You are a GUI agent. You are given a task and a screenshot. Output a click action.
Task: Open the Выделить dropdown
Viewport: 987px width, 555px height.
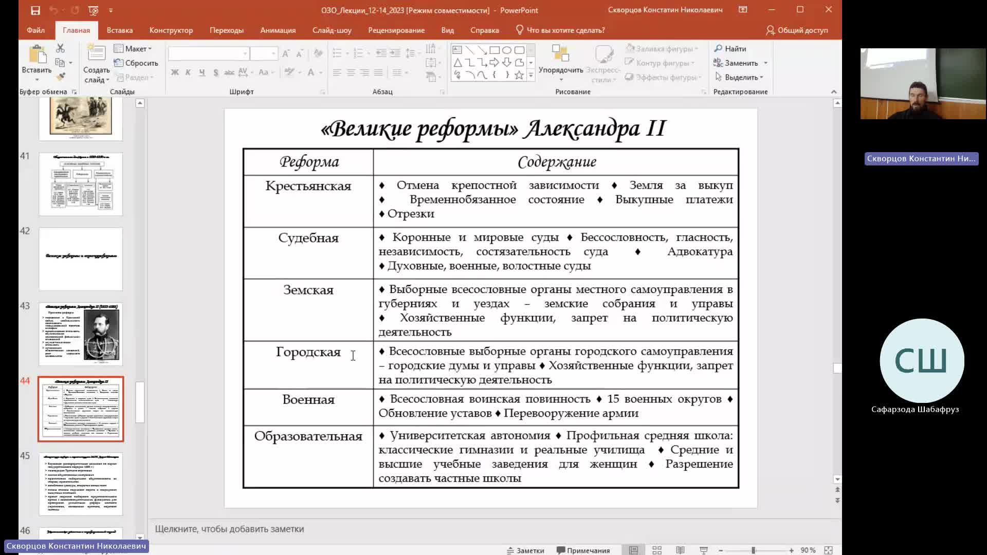(x=739, y=77)
